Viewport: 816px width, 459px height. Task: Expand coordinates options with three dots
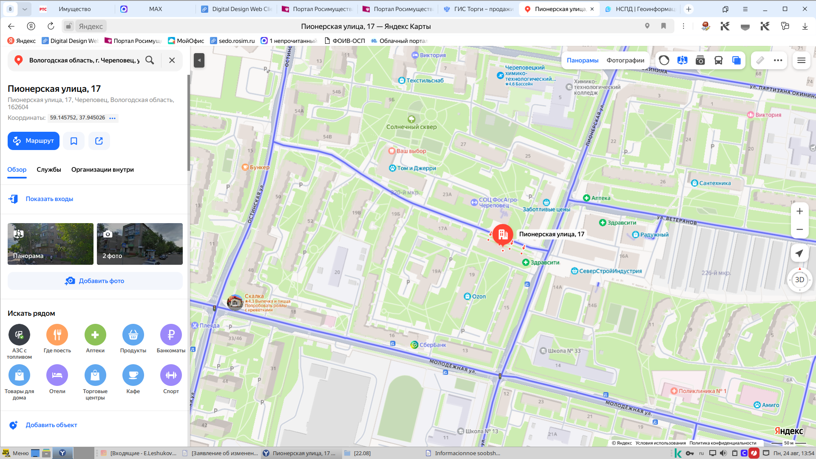tap(112, 118)
